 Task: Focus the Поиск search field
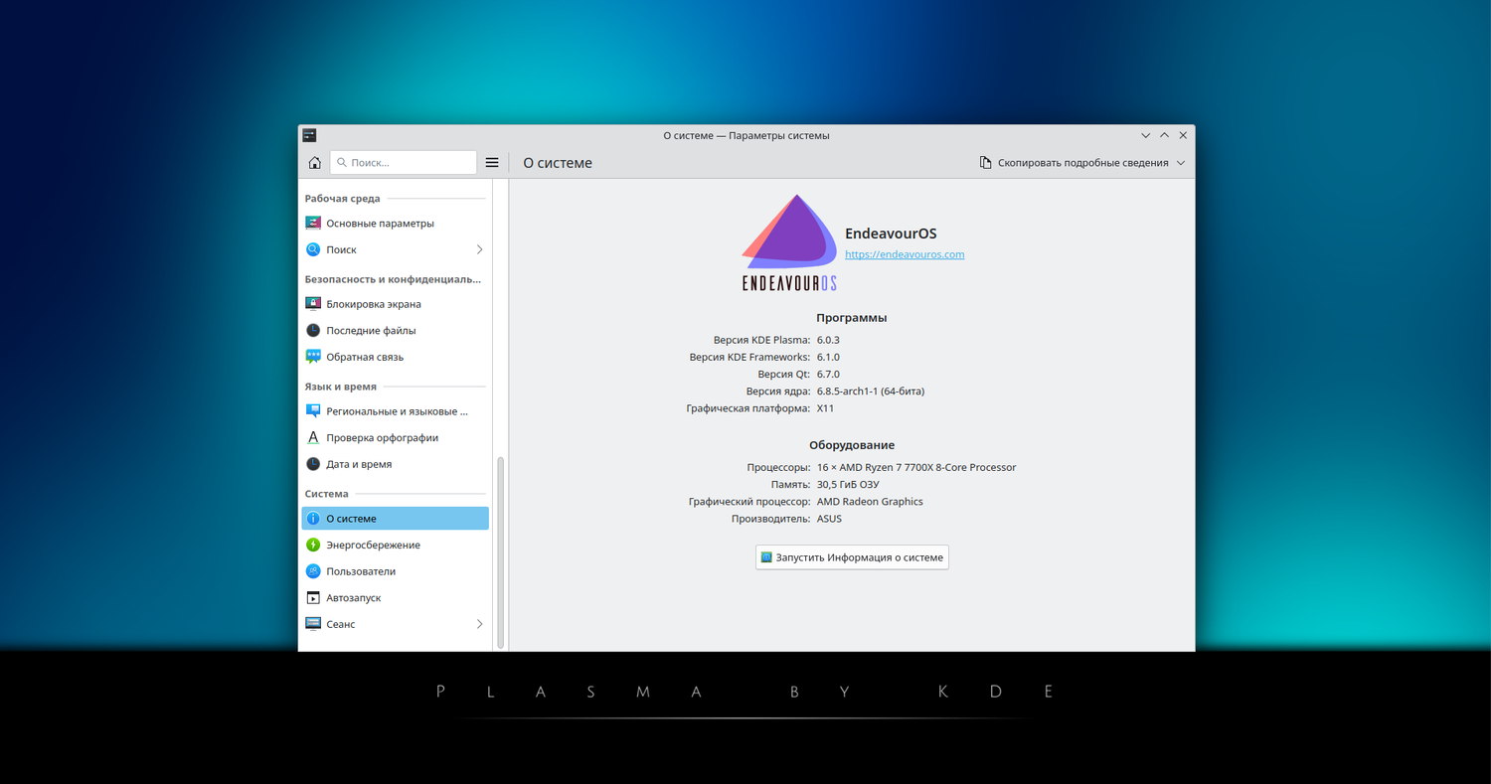pyautogui.click(x=404, y=162)
